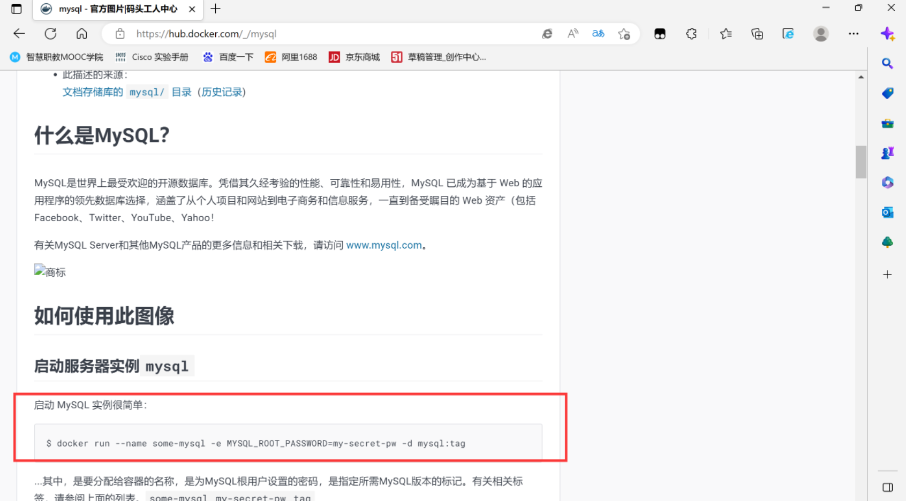Toggle the sidebar panel button
The width and height of the screenshot is (906, 501).
(887, 487)
